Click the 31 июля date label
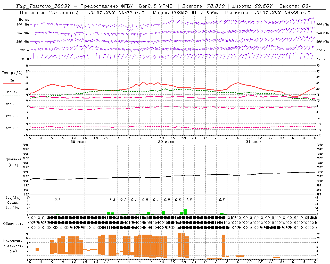 pos(254,142)
